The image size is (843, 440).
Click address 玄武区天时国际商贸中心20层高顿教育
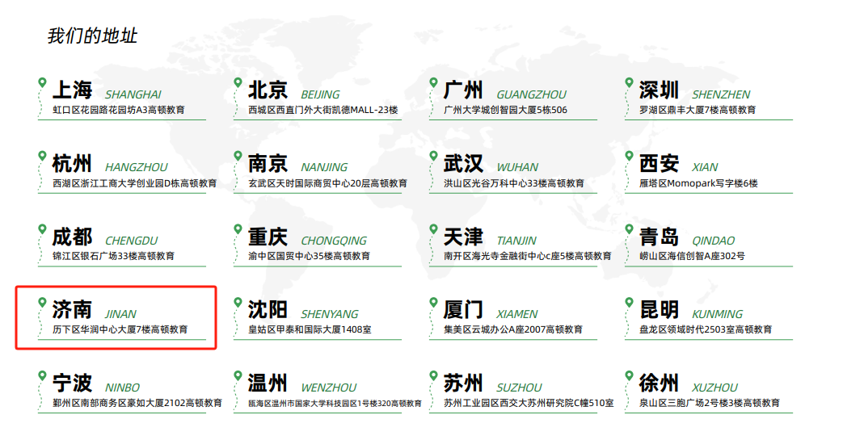(327, 183)
